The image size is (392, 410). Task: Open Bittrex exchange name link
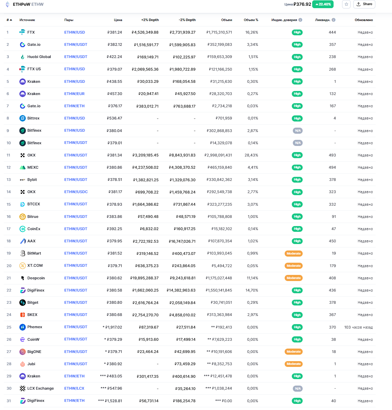(33, 118)
